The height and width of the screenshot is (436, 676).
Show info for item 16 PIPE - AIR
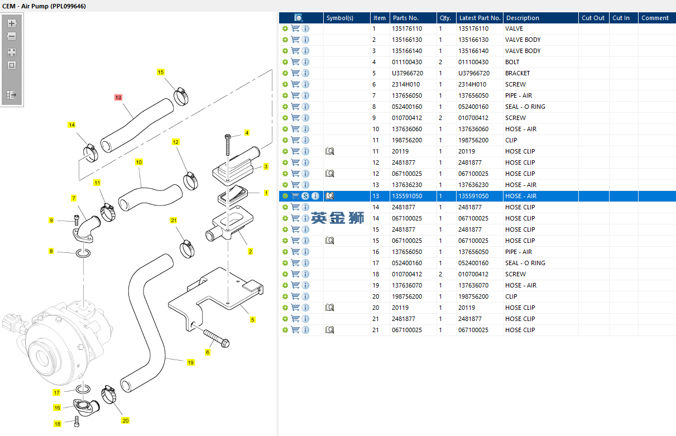click(x=305, y=252)
